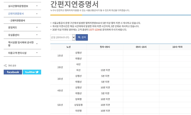Viewport: 191px width, 115px height.
Task: Click the 첫차~09시 column header
Action: click(x=105, y=47)
